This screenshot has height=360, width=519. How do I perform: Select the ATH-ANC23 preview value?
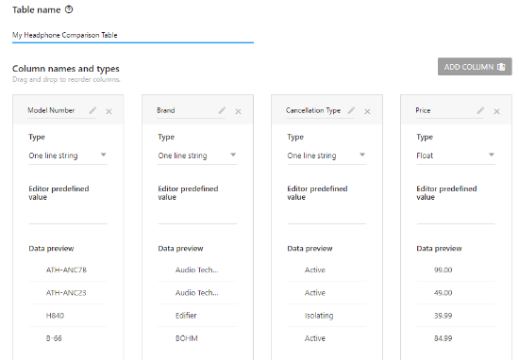(66, 293)
